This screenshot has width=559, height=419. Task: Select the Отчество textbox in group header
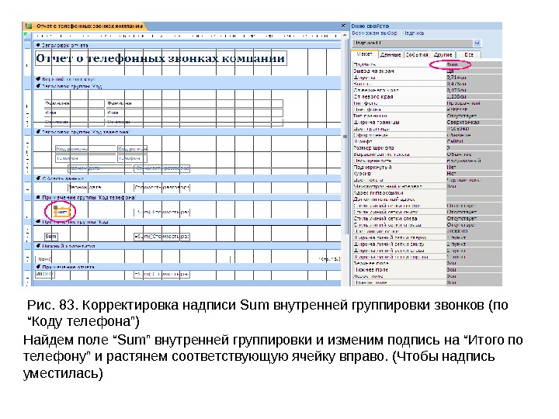point(194,122)
